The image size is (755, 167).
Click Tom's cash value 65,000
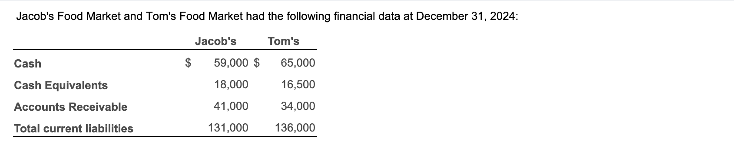[x=298, y=63]
